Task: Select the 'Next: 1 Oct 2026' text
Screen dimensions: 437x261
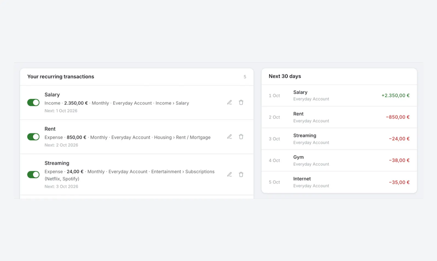Action: (61, 111)
